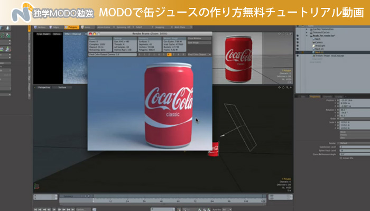
Task: Click the Camera item icon in item list
Action: [x=313, y=42]
